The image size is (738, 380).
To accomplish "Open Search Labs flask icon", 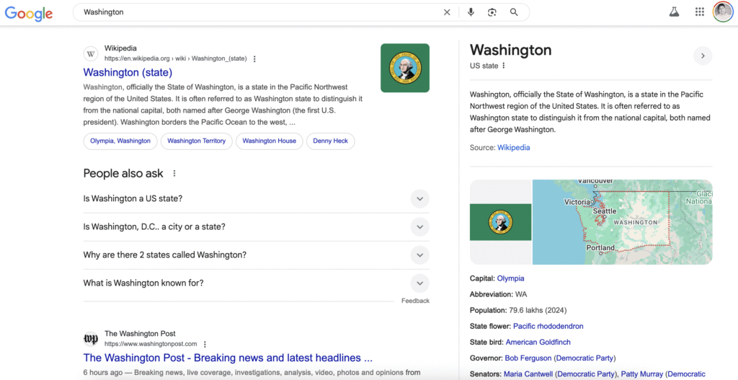I will (x=675, y=12).
